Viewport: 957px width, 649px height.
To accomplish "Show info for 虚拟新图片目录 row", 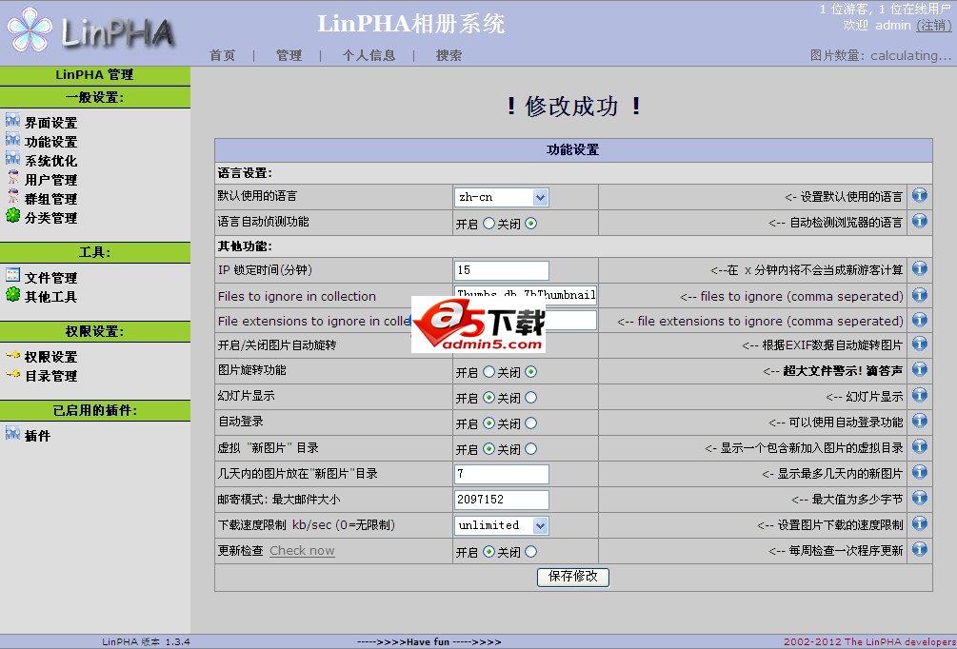I will (920, 446).
